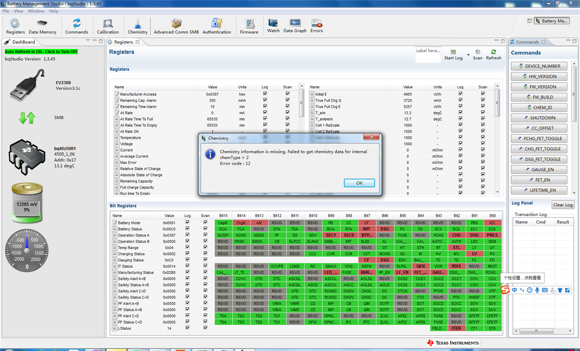Viewport: 580px width, 351px height.
Task: Click the Open Perspective icon
Action: 530,21
